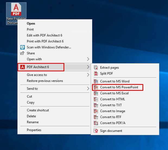Screen dimensions: 168x150
Task: Choose Copy from the context menu
Action: 55,102
